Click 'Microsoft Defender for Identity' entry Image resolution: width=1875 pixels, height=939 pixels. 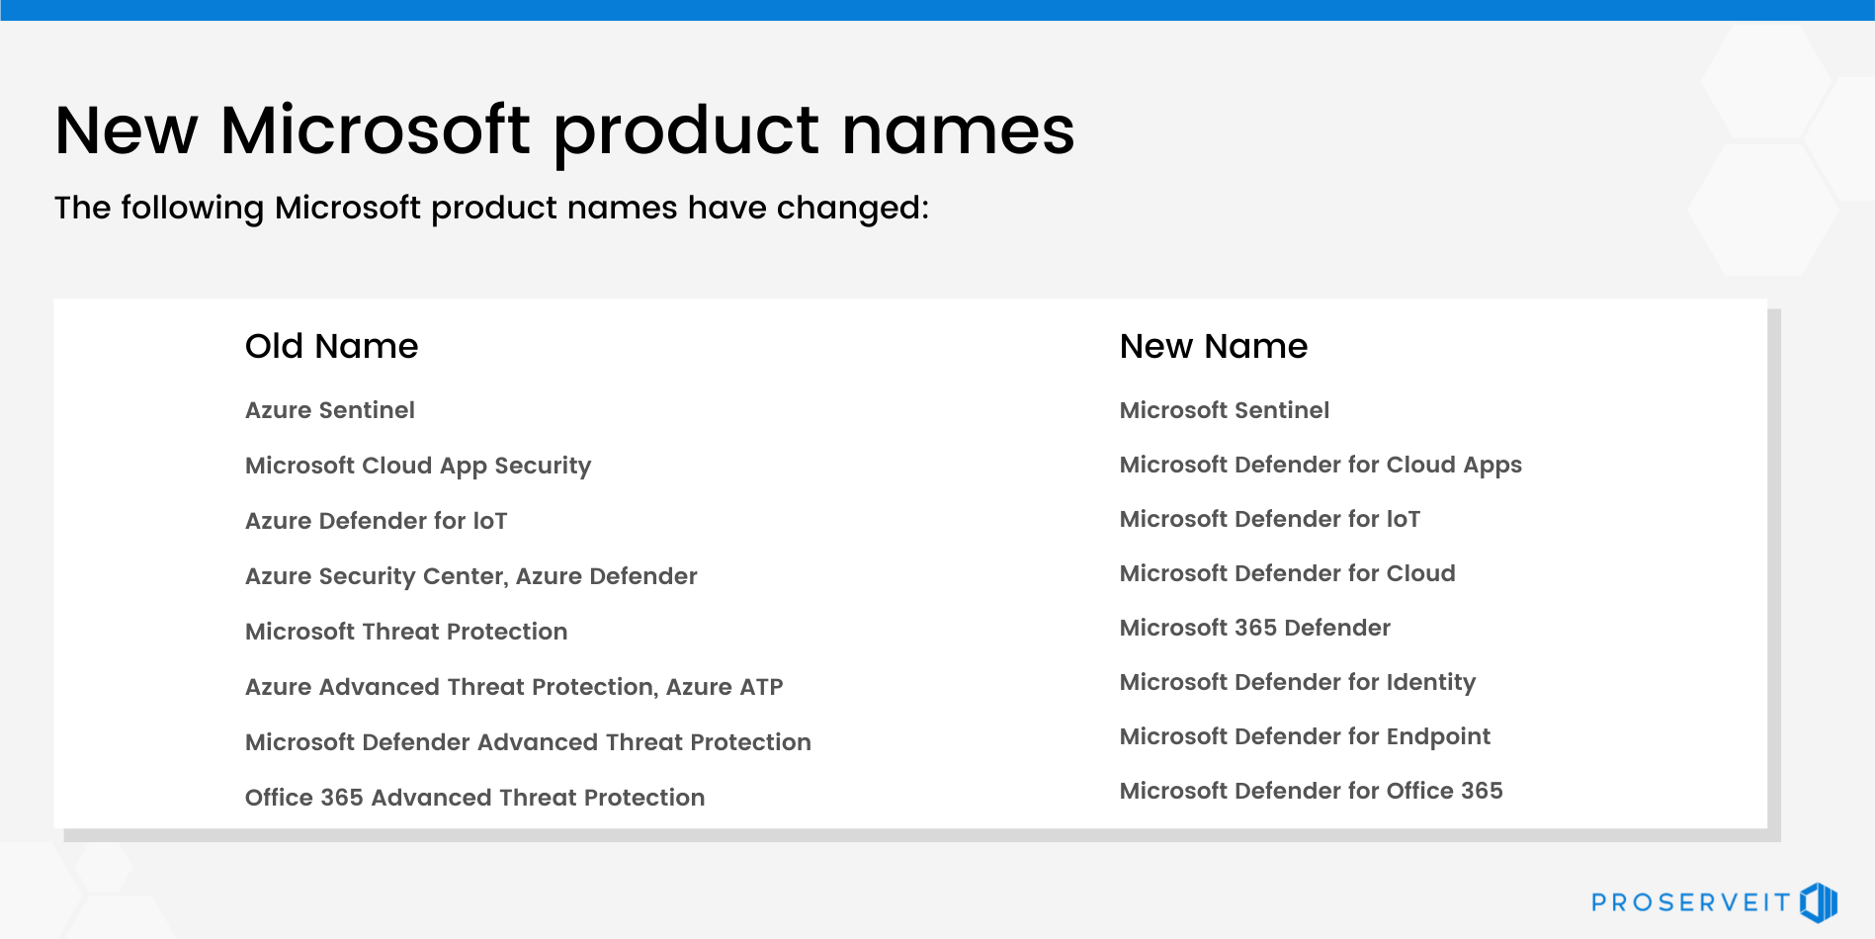1297,682
